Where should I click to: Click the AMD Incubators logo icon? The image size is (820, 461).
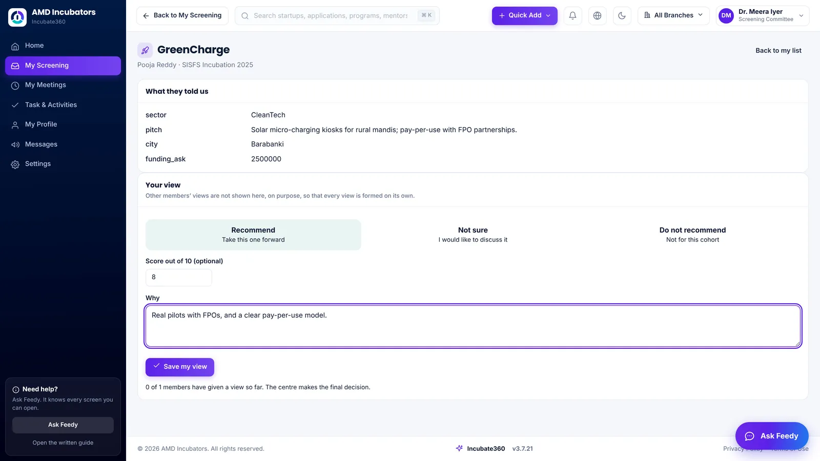pyautogui.click(x=17, y=17)
